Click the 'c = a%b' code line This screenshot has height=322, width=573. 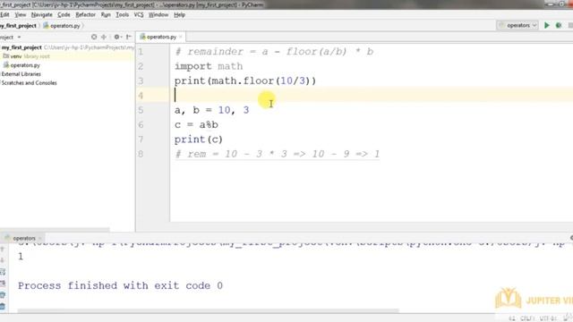click(196, 125)
